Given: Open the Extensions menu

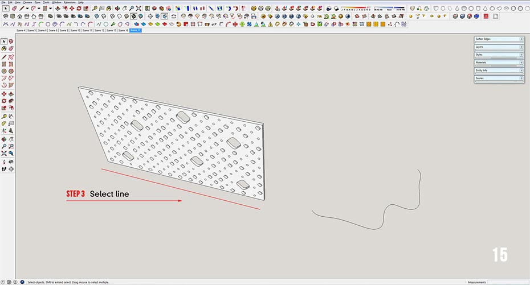Looking at the screenshot, I should (69, 2).
